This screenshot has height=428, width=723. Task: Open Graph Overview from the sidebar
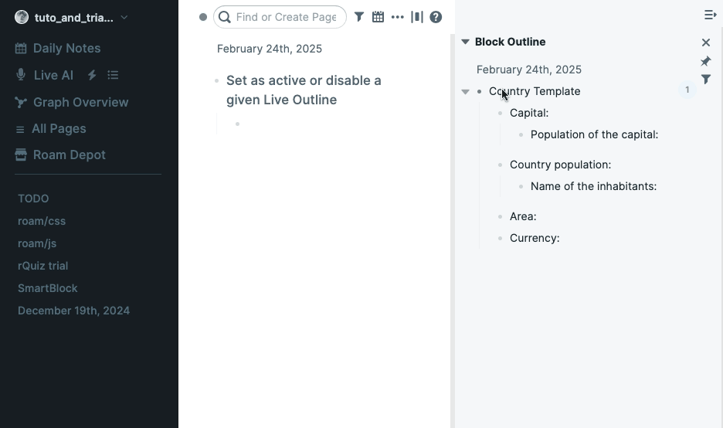tap(80, 102)
